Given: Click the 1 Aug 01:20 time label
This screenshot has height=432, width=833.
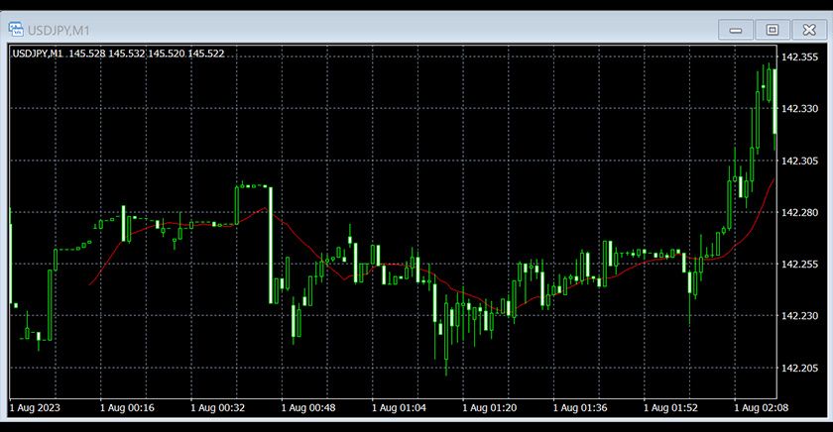Looking at the screenshot, I should point(491,407).
